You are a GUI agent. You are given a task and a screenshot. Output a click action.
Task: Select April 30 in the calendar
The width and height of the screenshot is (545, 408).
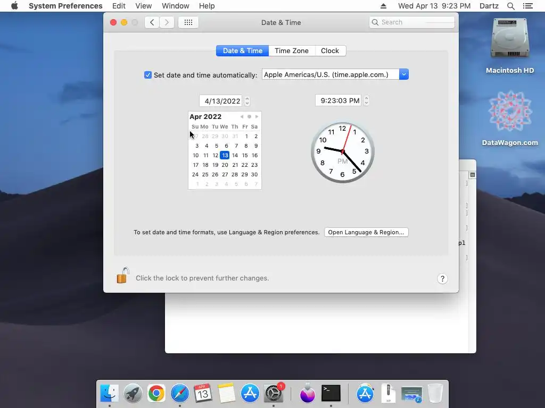point(254,174)
